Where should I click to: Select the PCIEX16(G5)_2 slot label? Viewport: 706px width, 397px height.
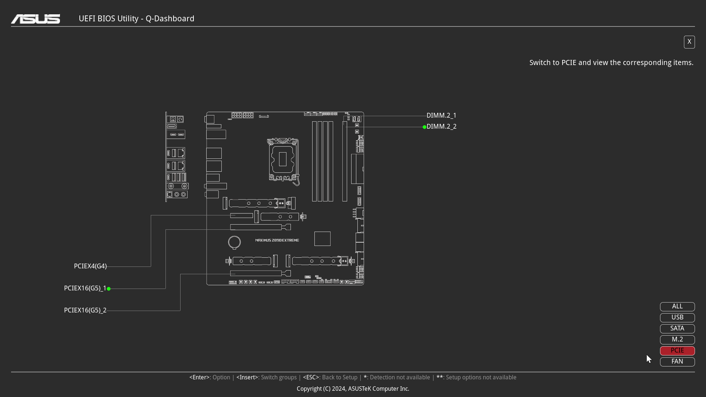point(85,310)
